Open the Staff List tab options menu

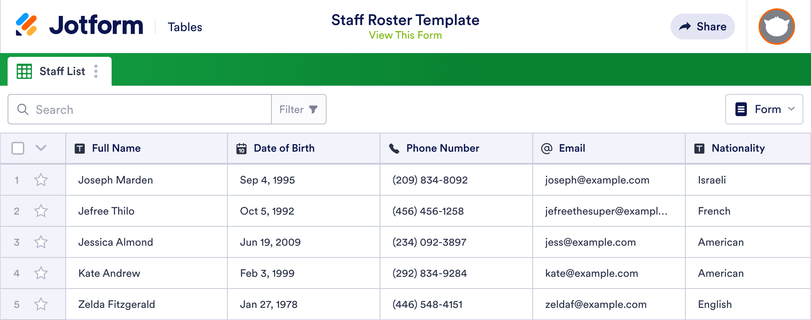coord(96,71)
